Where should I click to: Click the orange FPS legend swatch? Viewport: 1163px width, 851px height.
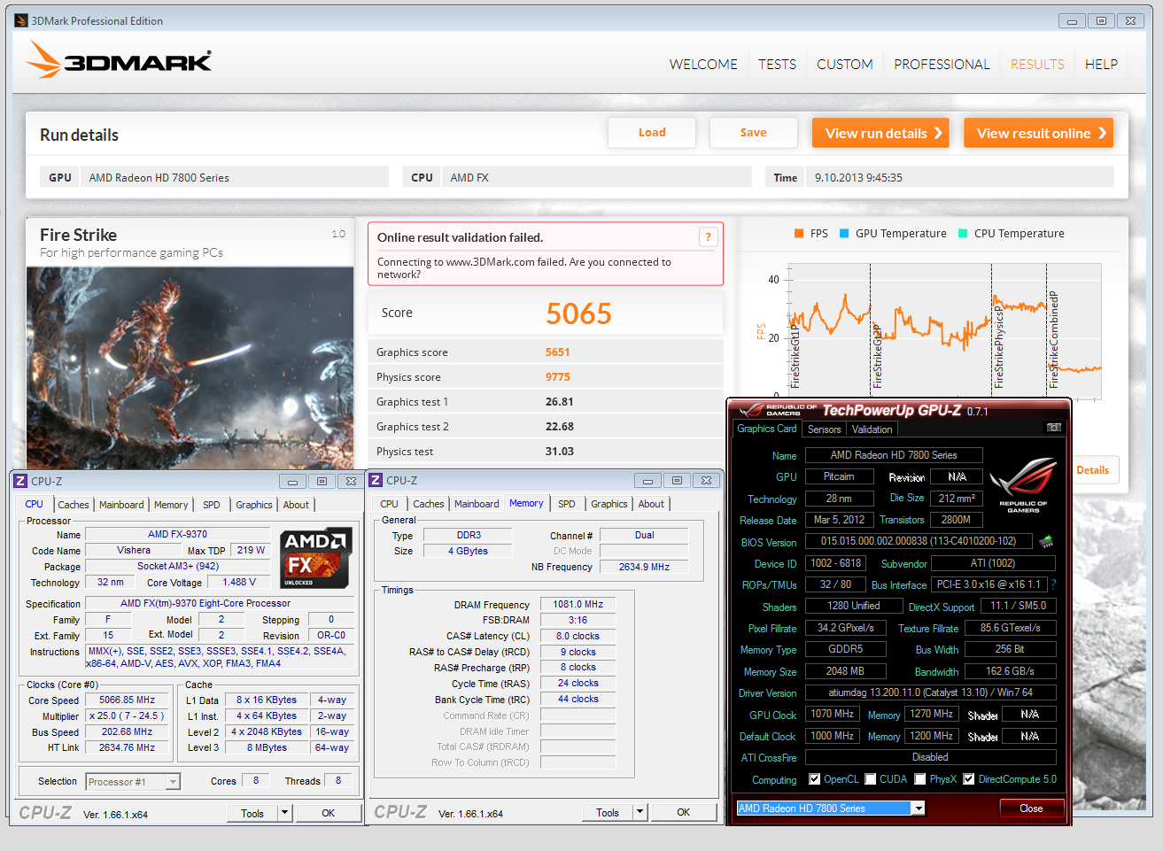pyautogui.click(x=799, y=234)
